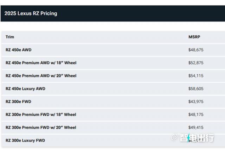Viewport: 225px width, 150px height.
Task: Click the RZ 300e Luxury FWD trim
Action: [25, 141]
